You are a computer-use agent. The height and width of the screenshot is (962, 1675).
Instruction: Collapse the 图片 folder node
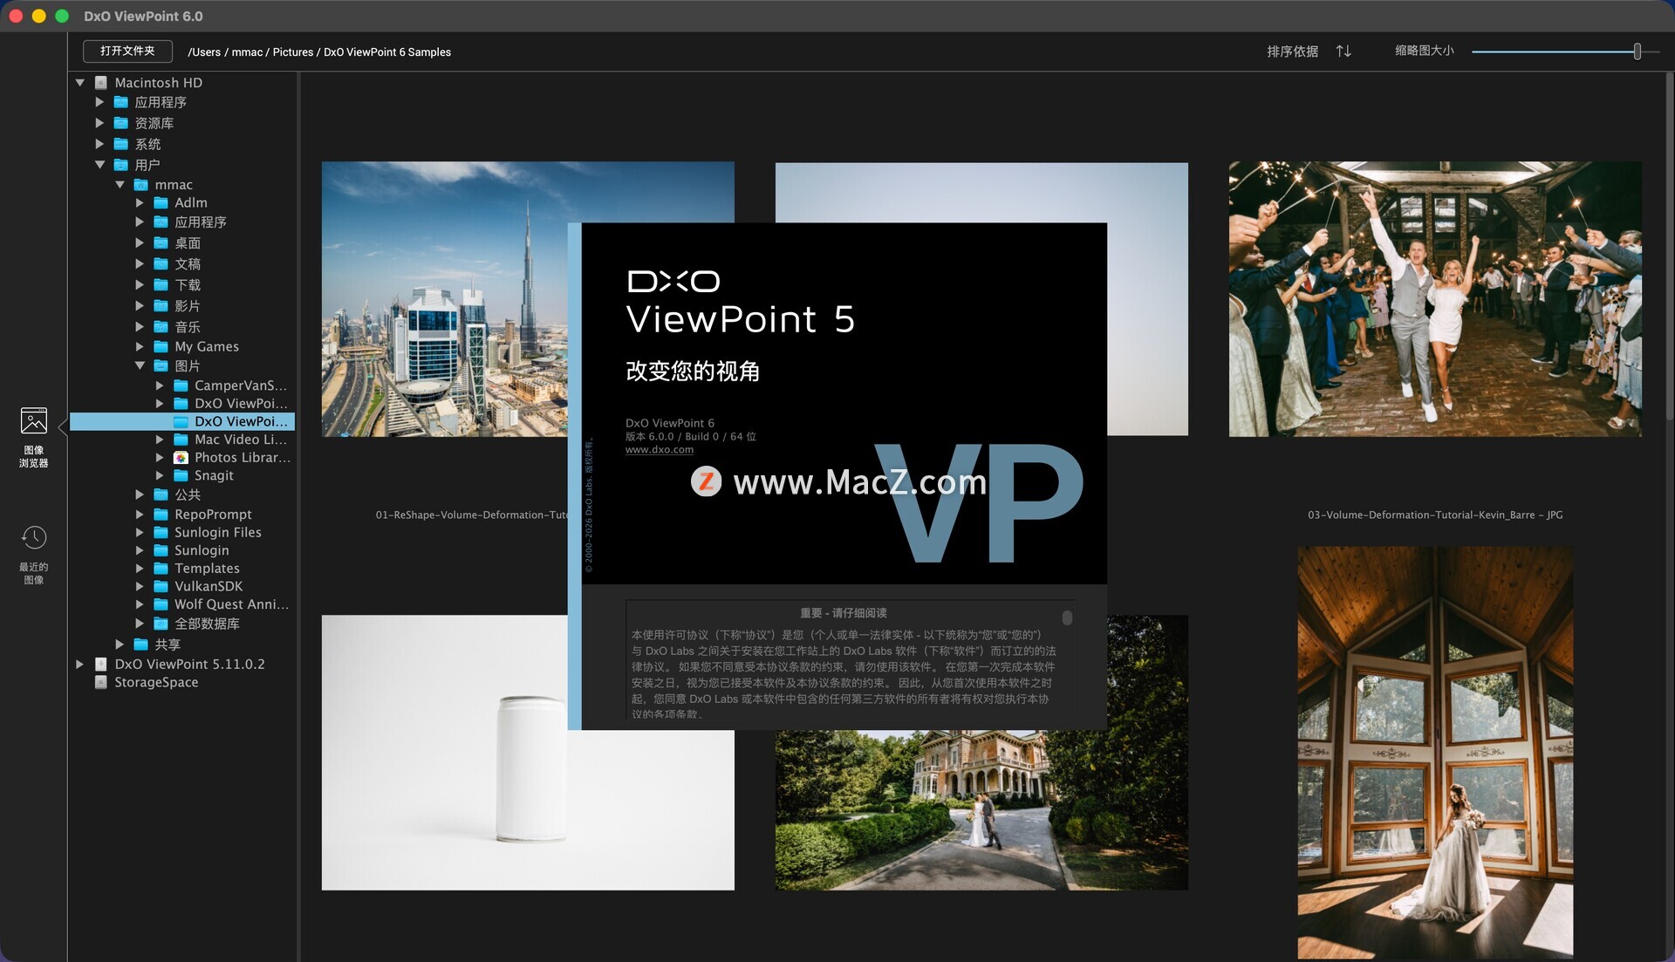point(140,365)
